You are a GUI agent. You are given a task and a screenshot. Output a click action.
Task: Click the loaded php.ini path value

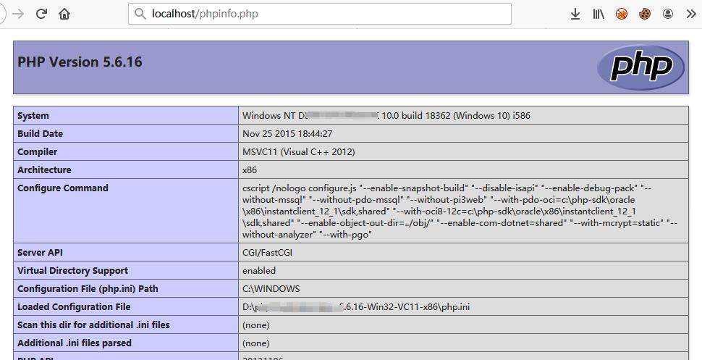356,307
